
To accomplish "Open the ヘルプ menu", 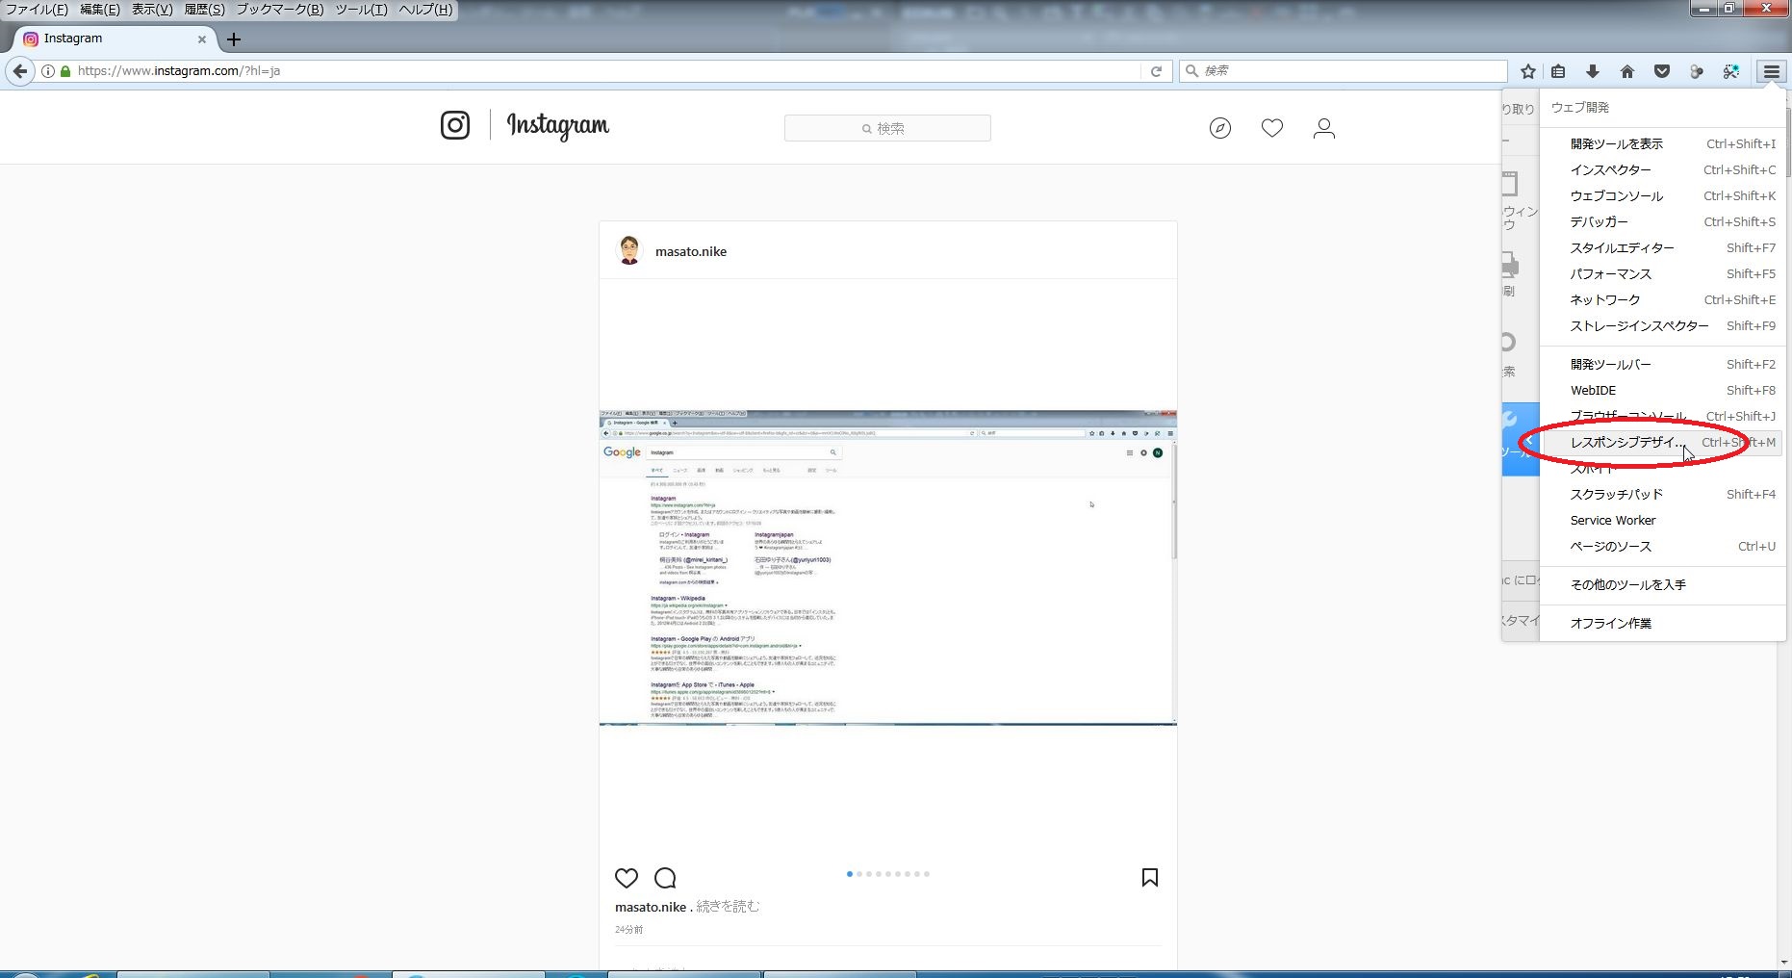I will 424,10.
